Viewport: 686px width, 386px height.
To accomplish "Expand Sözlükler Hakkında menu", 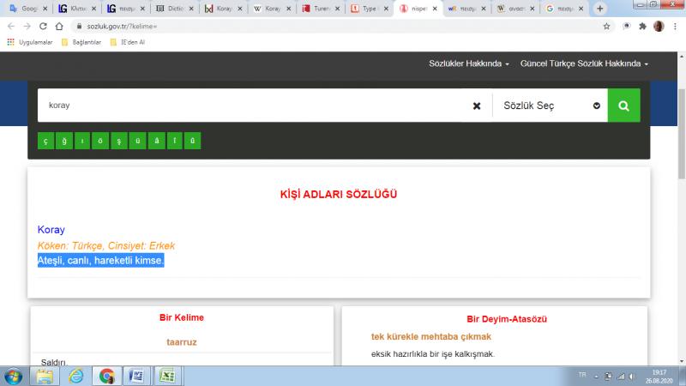I will click(469, 63).
